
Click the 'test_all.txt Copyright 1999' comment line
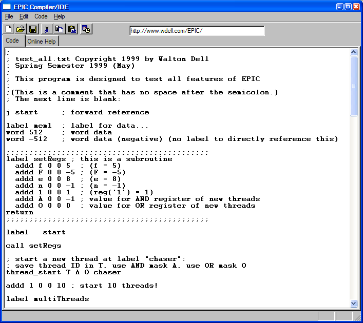[107, 59]
